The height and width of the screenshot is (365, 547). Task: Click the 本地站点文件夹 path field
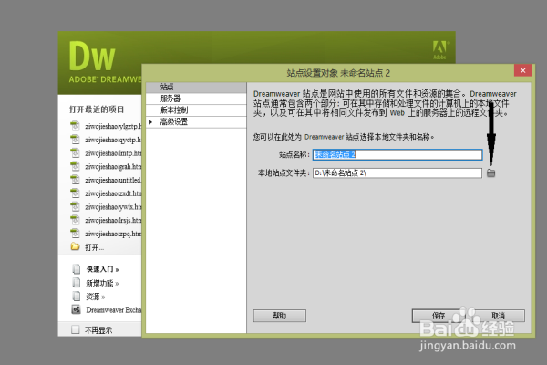click(x=397, y=172)
